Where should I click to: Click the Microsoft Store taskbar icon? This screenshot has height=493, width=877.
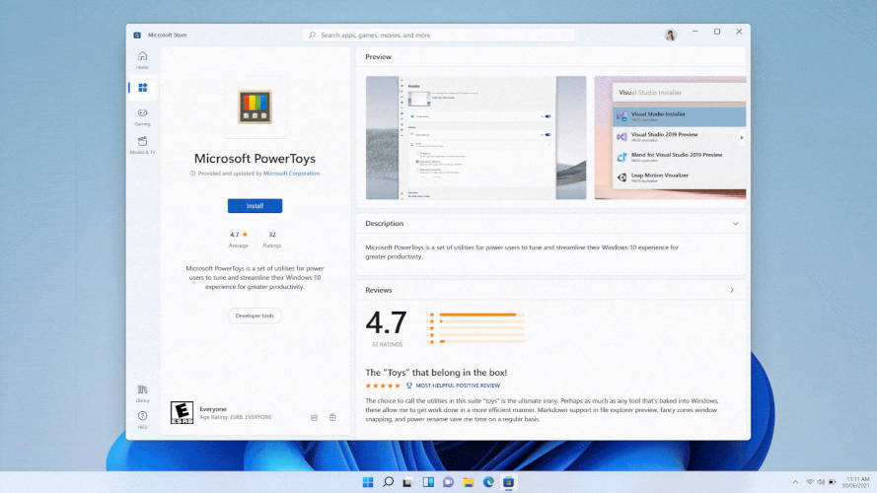[508, 482]
